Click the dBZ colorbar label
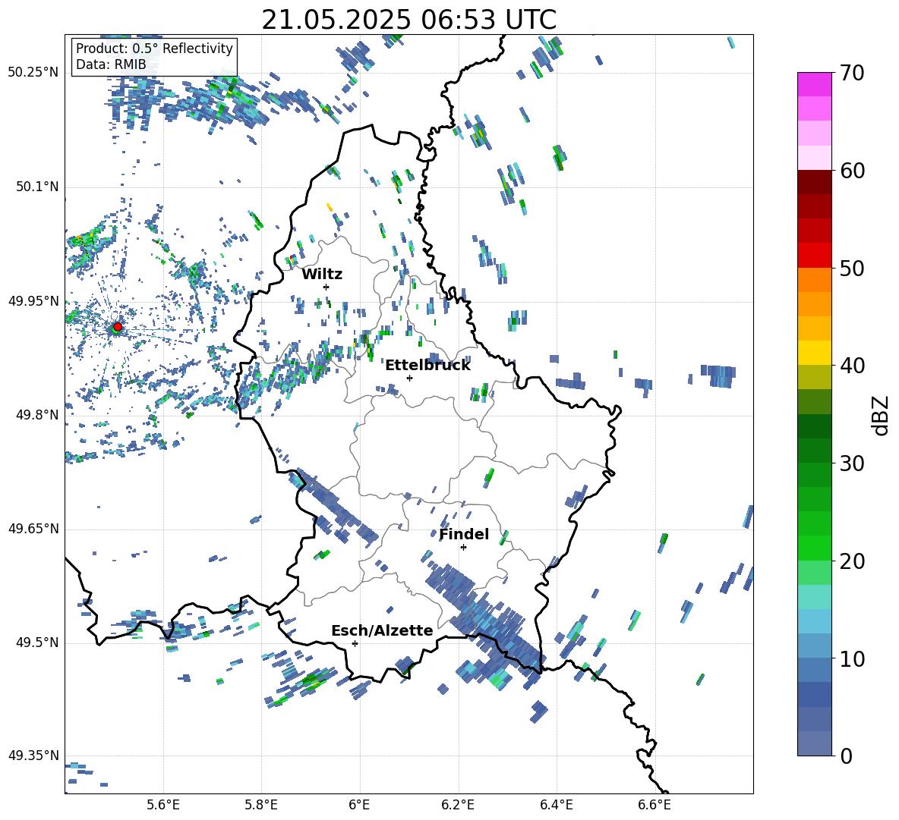 point(882,415)
